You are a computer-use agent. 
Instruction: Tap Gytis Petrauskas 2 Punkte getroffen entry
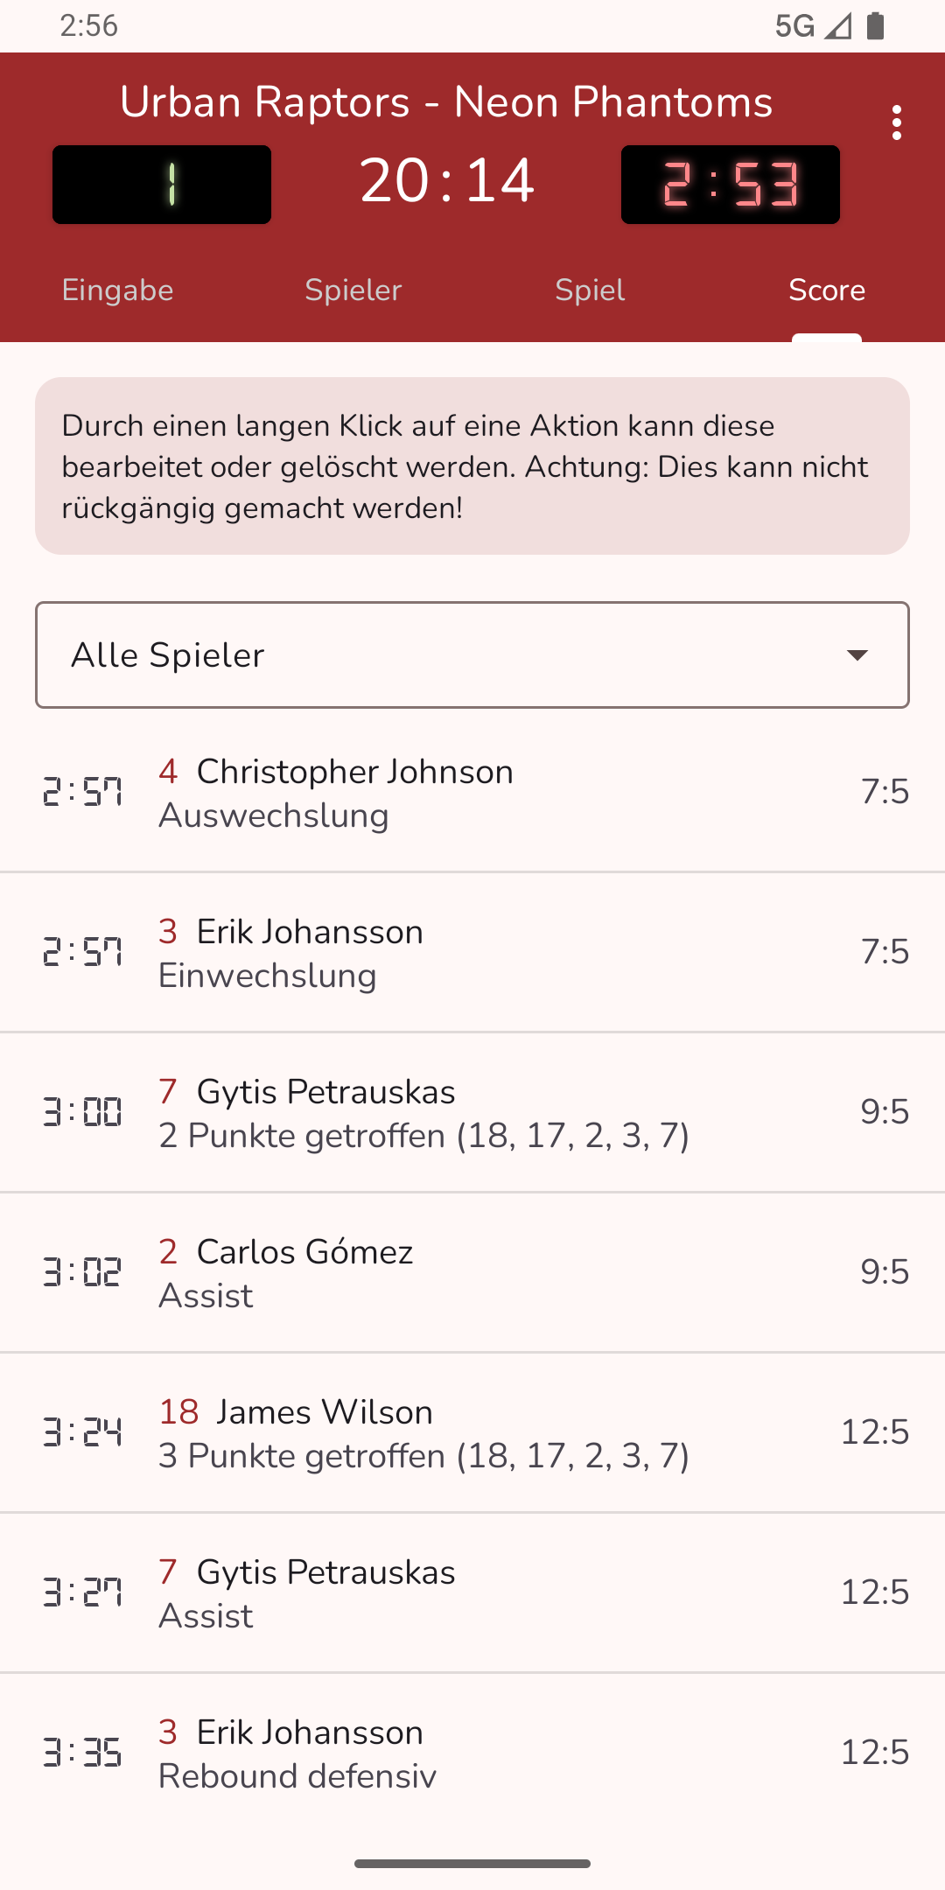(472, 1113)
